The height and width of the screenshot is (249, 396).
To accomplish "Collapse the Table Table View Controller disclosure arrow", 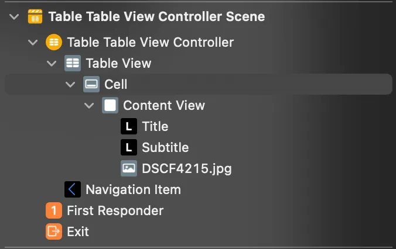I will 33,43.
